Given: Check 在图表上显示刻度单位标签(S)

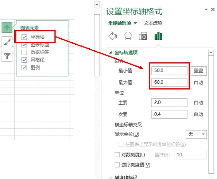Looking at the screenshot, I should pyautogui.click(x=121, y=145).
